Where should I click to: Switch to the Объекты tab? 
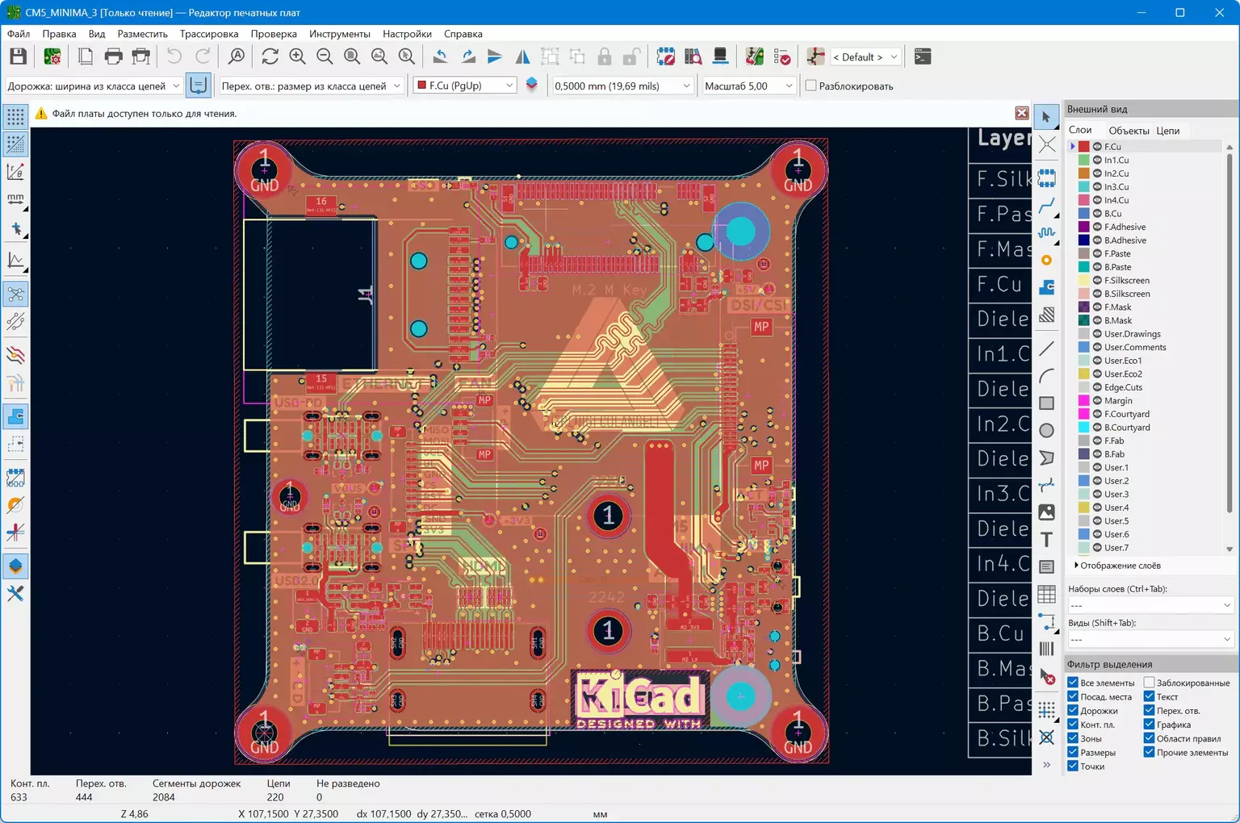(x=1128, y=131)
